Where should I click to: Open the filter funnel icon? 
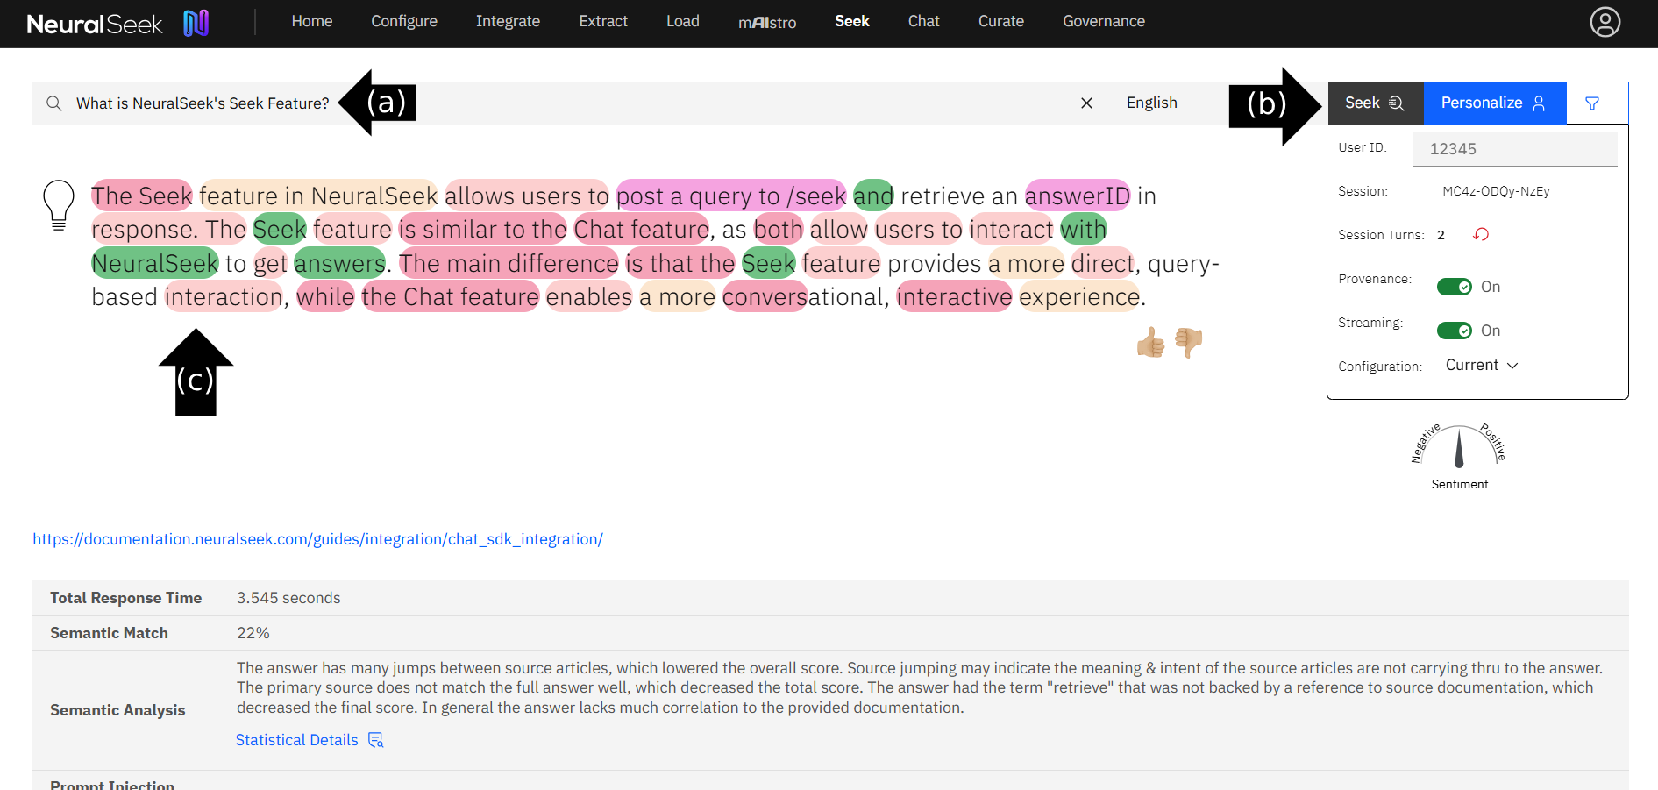(x=1592, y=103)
